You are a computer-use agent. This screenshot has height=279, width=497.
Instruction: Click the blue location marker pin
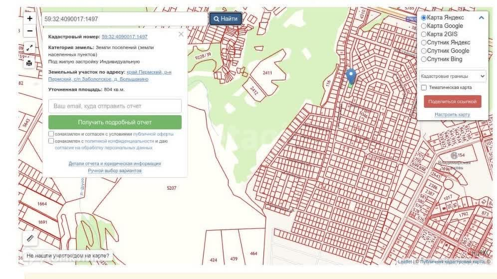pos(351,76)
